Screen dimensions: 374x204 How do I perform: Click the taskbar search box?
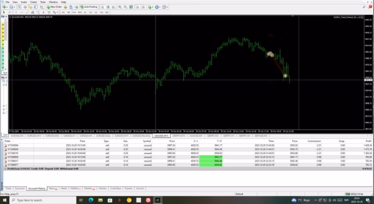(43, 200)
